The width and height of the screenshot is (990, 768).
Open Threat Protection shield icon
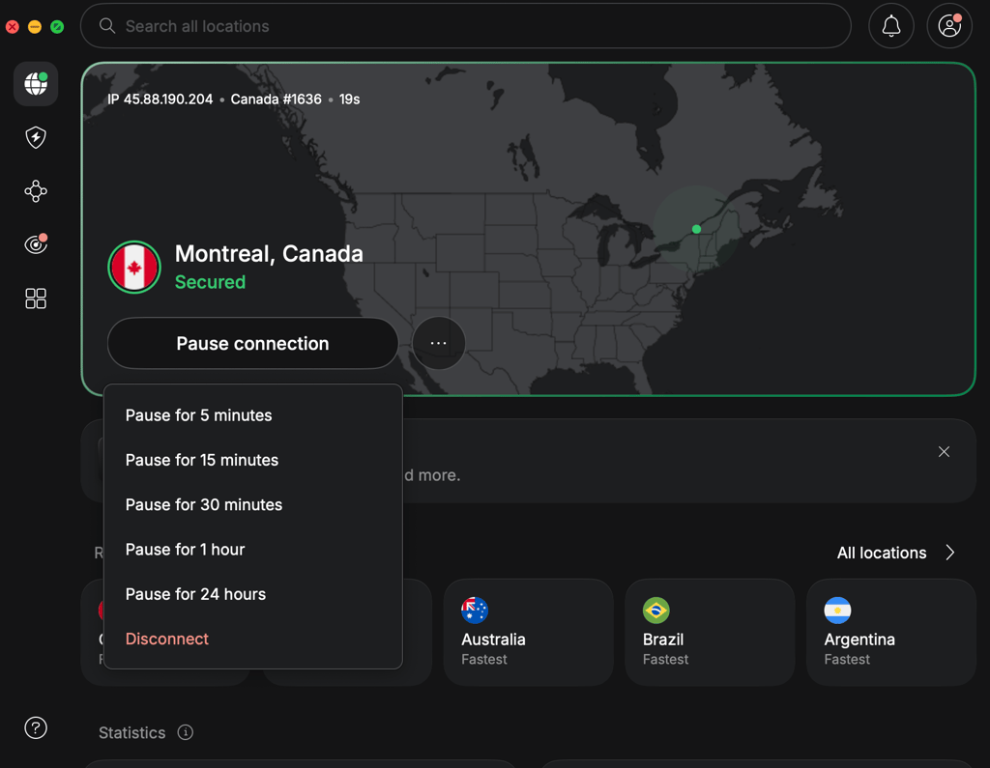[x=36, y=137]
